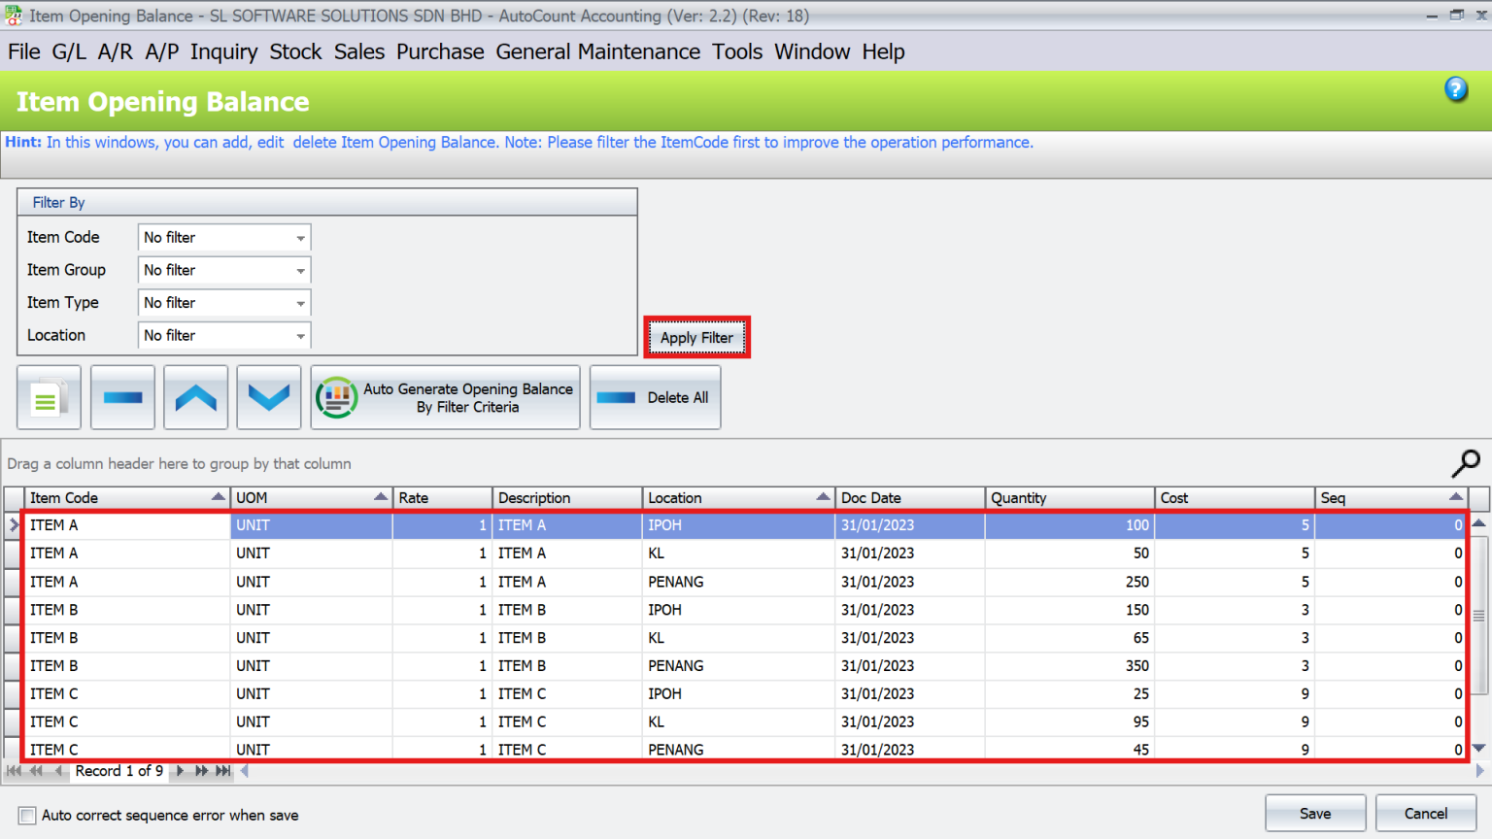Viewport: 1492px width, 839px height.
Task: Click the Apply Filter button
Action: [695, 337]
